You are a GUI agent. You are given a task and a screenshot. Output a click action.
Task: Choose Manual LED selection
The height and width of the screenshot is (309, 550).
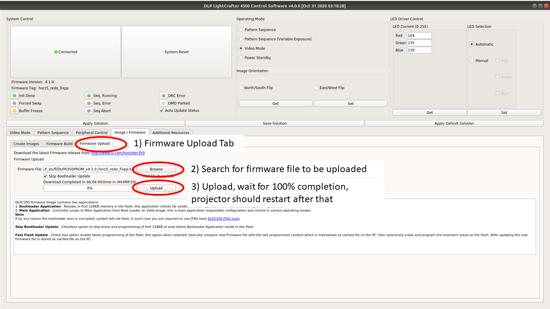[472, 61]
